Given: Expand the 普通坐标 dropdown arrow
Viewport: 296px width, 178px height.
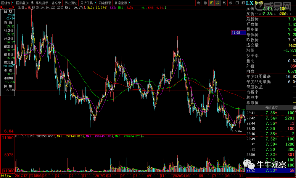Looking at the screenshot, I should pos(129,3).
